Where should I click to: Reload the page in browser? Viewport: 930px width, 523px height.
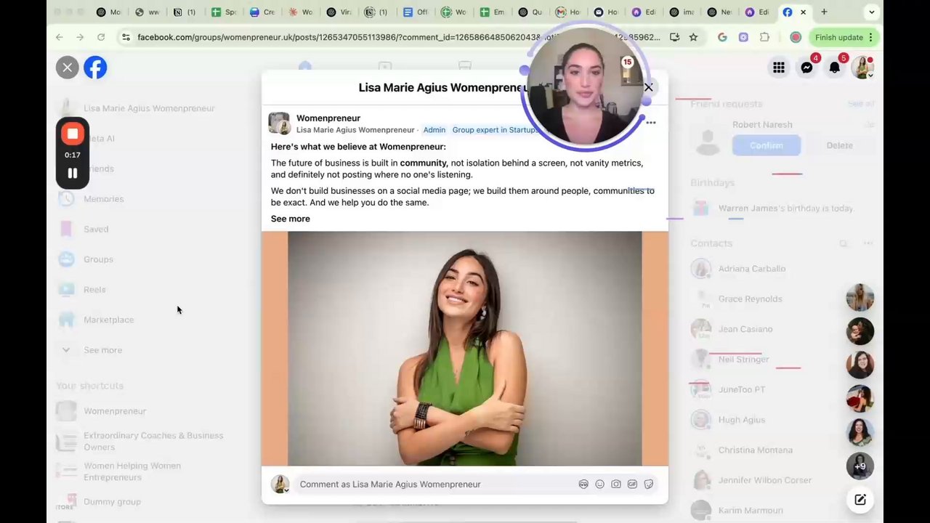click(x=101, y=37)
